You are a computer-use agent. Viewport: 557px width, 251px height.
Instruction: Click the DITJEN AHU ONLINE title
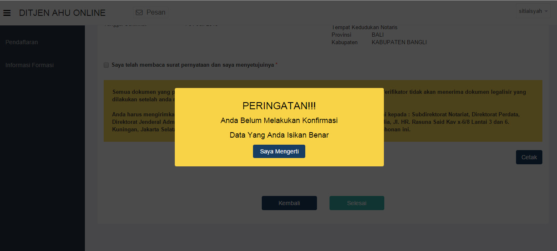point(62,13)
